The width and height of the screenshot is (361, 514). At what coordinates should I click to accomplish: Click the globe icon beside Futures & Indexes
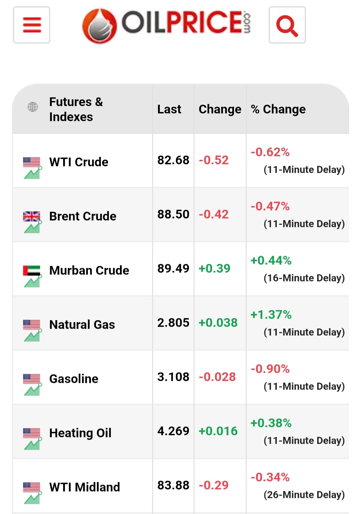(x=32, y=107)
